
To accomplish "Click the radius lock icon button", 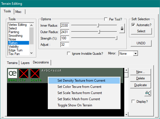I will [x=122, y=28].
